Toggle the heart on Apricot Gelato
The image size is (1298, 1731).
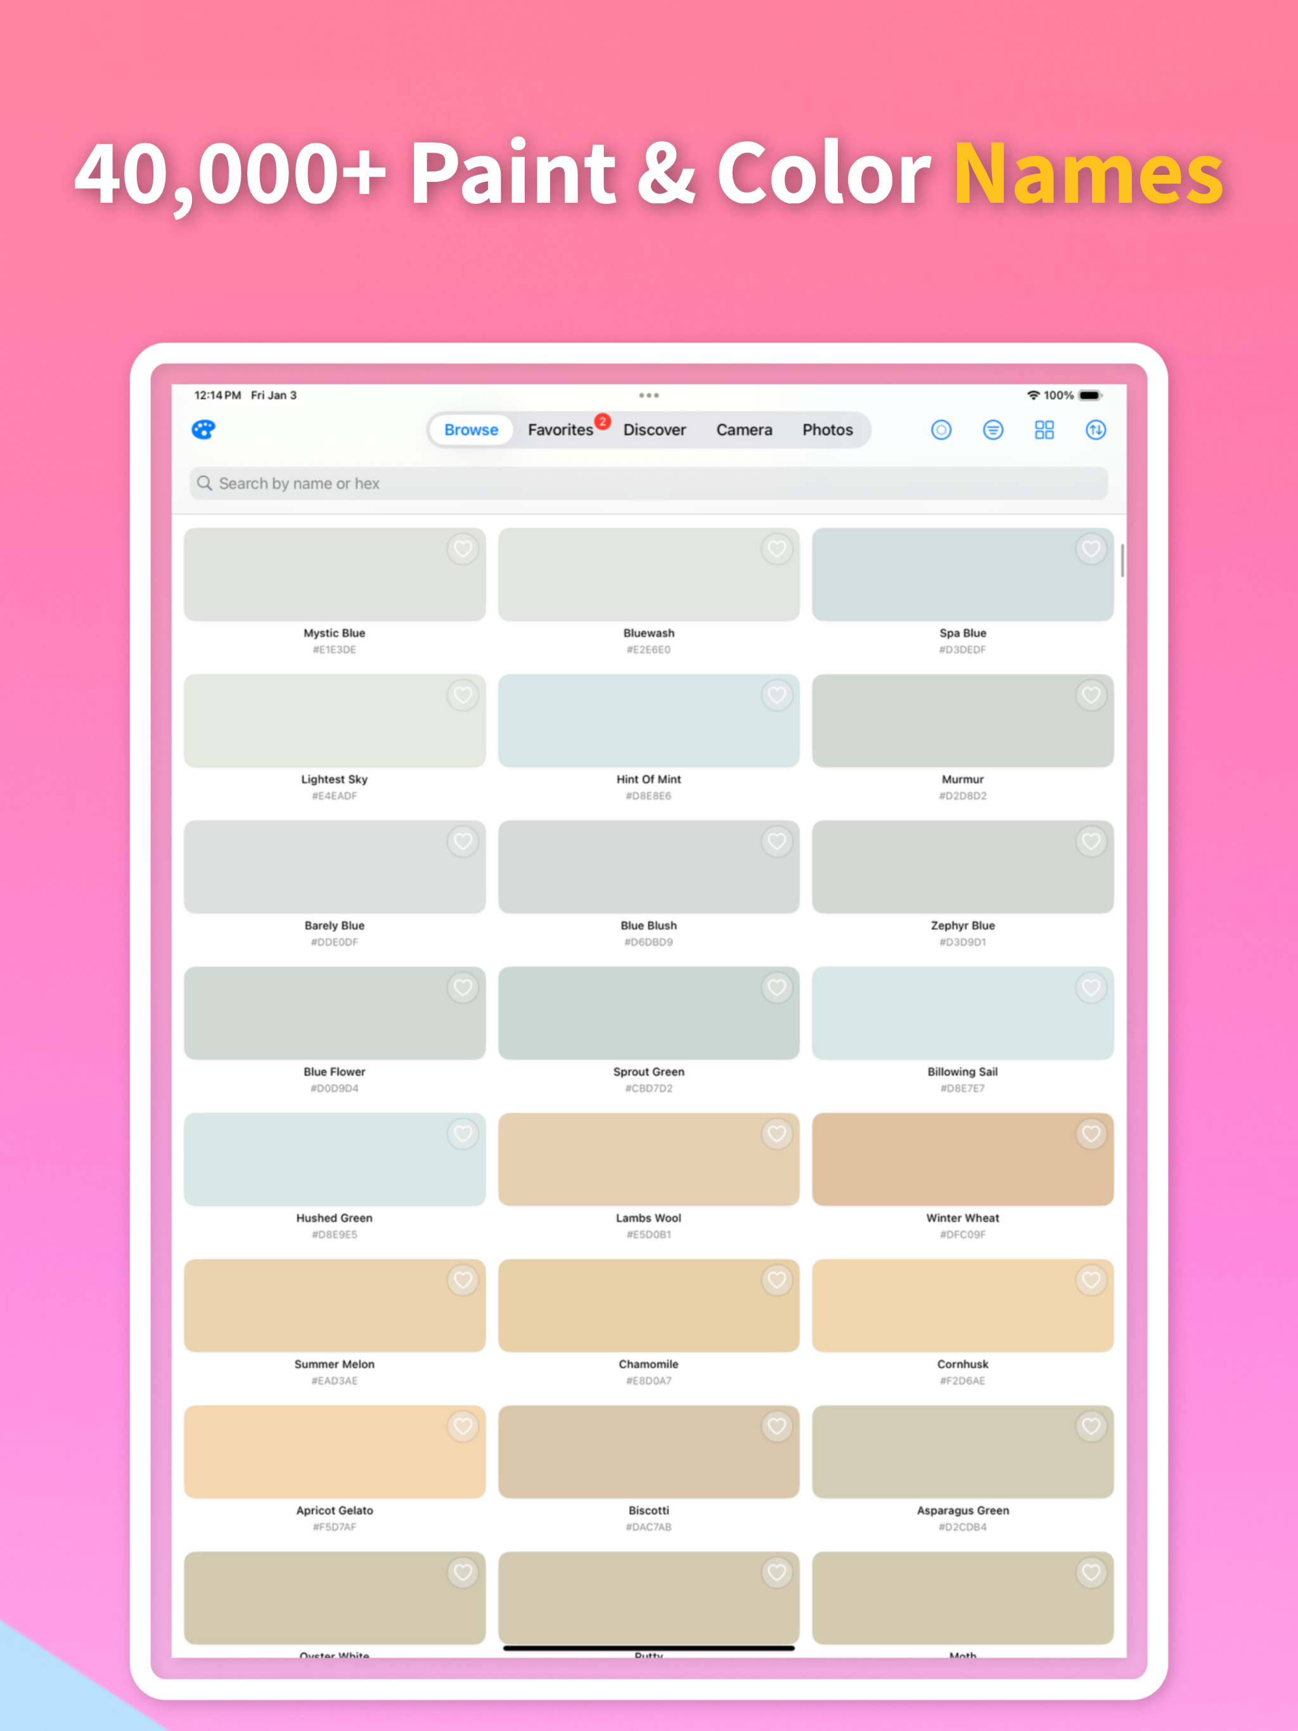click(463, 1427)
